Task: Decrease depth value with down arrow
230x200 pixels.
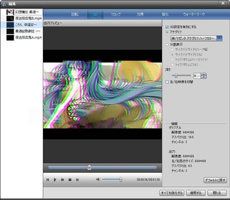Action: point(204,77)
